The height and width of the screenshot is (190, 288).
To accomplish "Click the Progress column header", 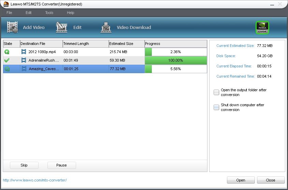I will (x=176, y=44).
